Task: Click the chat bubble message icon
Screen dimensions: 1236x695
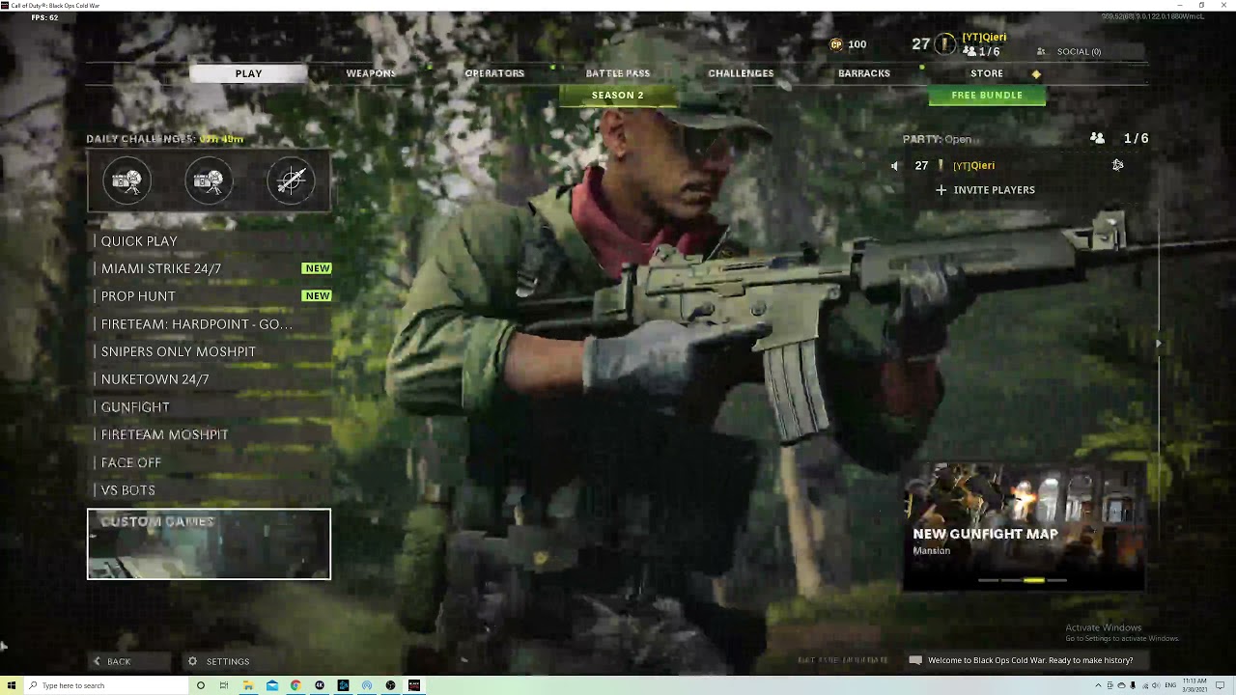Action: click(915, 660)
